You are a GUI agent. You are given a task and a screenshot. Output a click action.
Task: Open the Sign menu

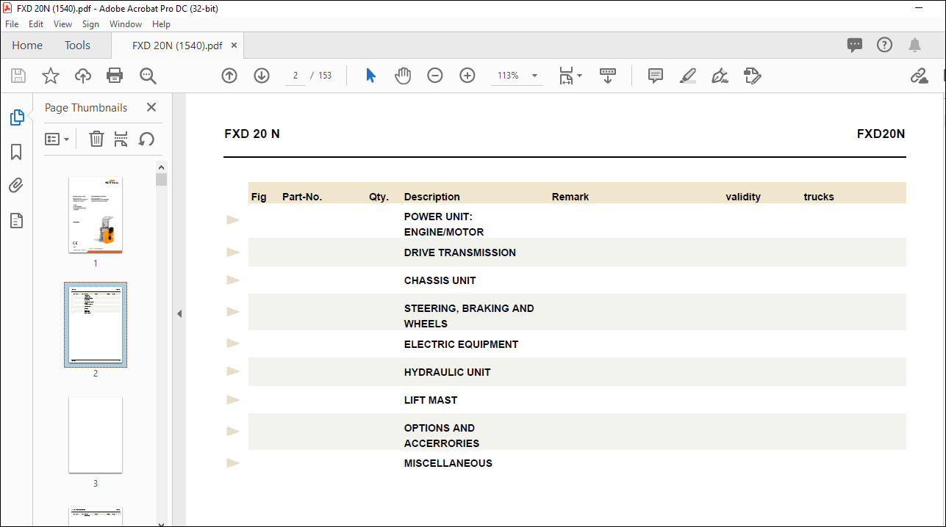coord(90,24)
